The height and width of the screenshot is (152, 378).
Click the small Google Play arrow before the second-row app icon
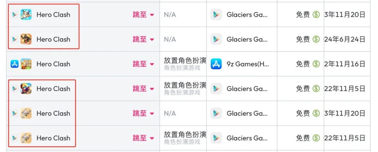click(14, 39)
